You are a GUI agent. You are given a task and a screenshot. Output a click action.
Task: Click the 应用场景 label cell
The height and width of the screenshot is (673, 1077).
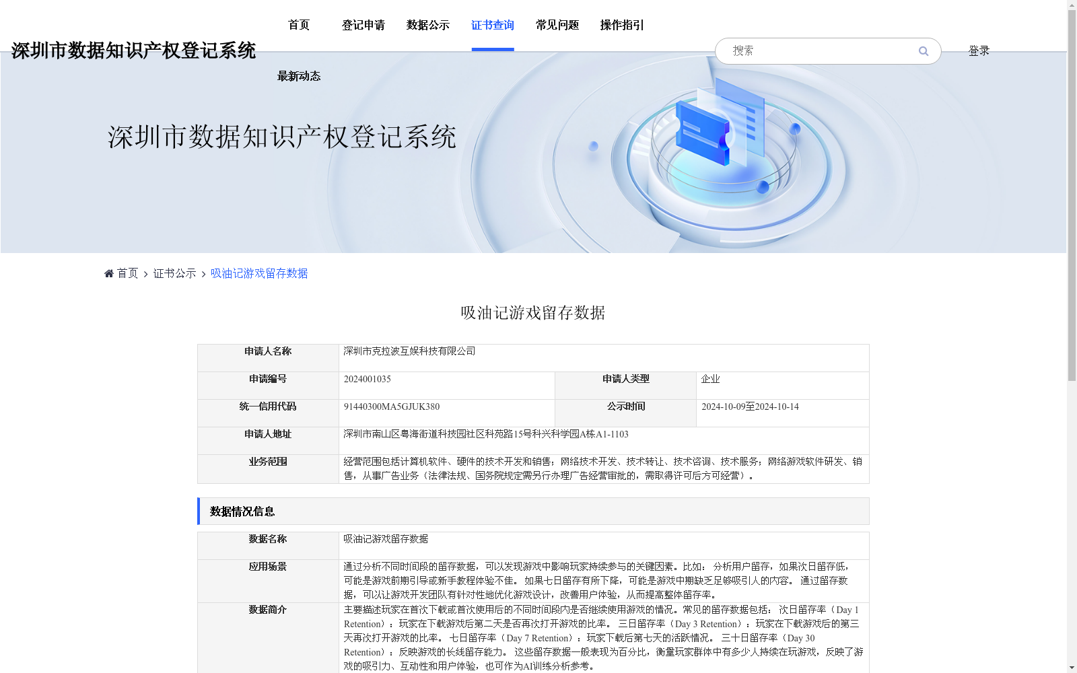[x=268, y=581]
